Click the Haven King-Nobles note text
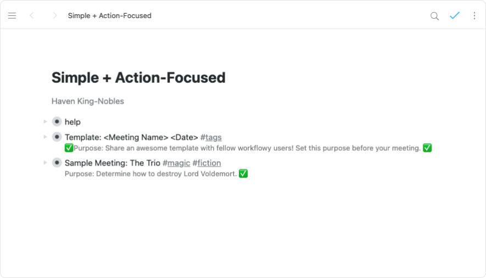This screenshot has width=486, height=278. point(88,101)
